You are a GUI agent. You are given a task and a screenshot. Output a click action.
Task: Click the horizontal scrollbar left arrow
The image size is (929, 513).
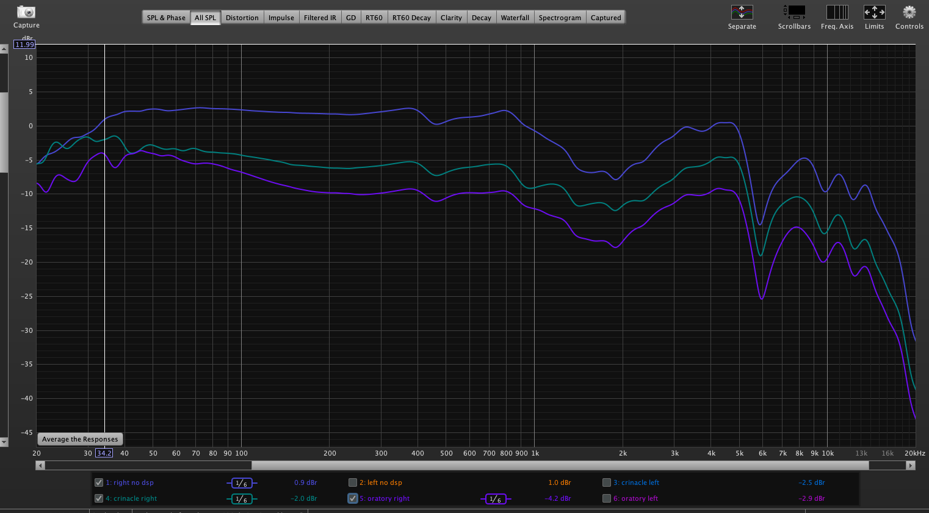(40, 465)
